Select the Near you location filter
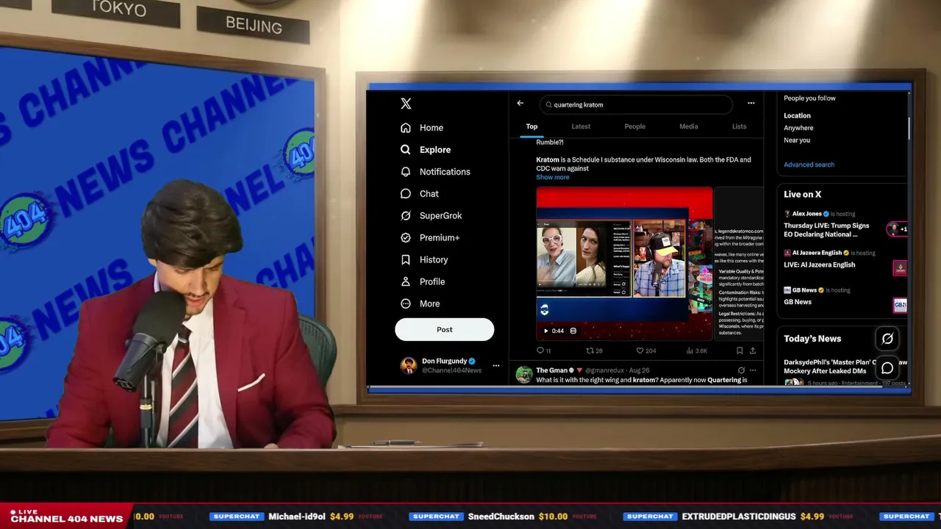This screenshot has height=529, width=941. pyautogui.click(x=797, y=140)
